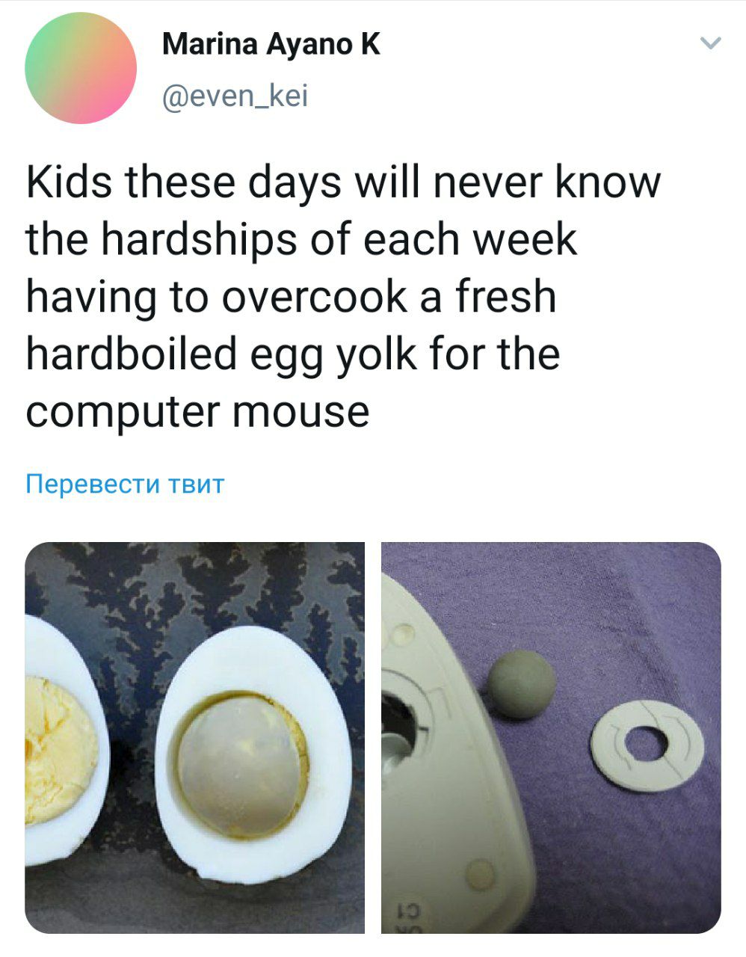Screen dimensions: 746x957
Task: Visit the @even_kei handle
Action: 235,96
